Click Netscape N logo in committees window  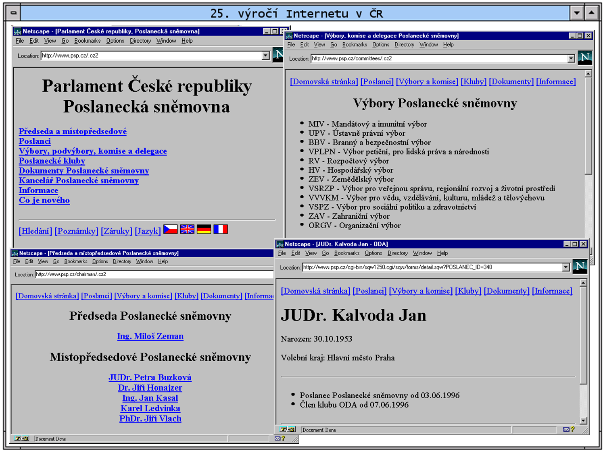pyautogui.click(x=585, y=58)
